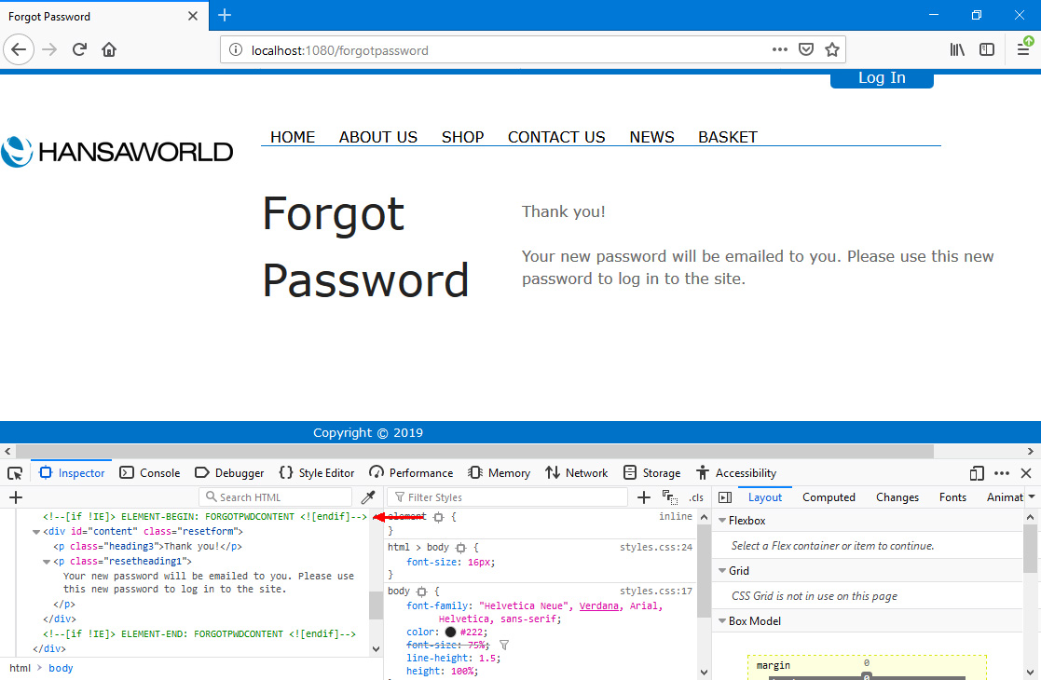Viewport: 1041px width, 680px height.
Task: Open devtools customize three-dots menu
Action: [1002, 473]
